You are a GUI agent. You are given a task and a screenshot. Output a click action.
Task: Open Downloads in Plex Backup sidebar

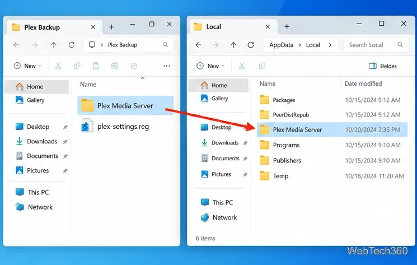(37, 141)
